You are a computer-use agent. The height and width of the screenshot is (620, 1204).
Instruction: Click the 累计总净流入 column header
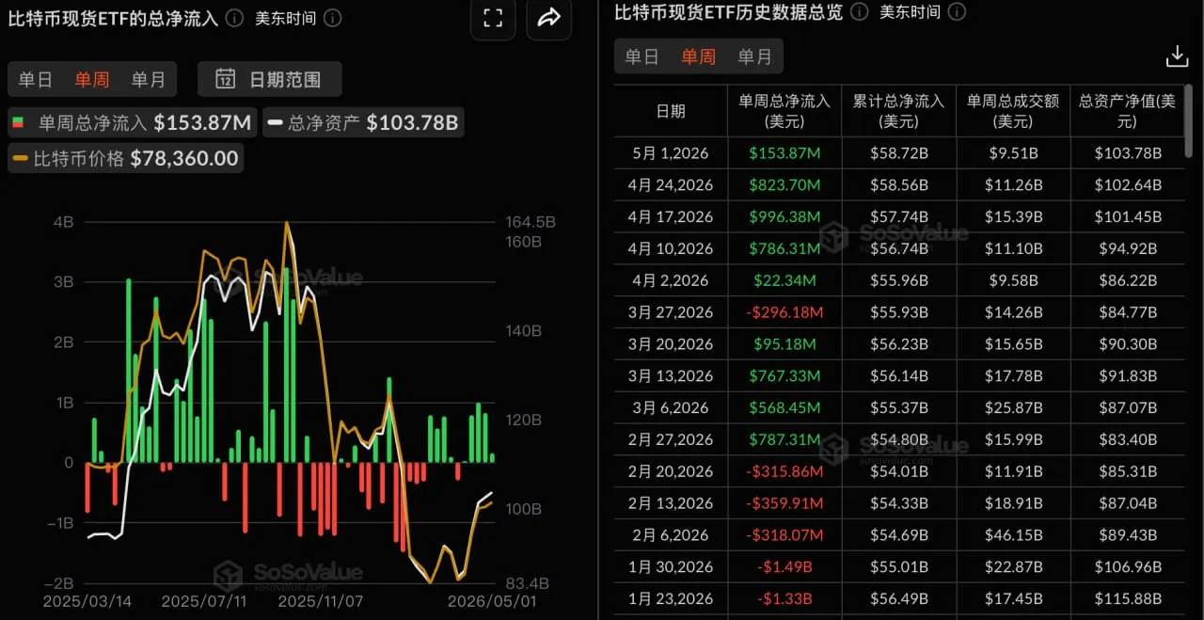click(898, 111)
